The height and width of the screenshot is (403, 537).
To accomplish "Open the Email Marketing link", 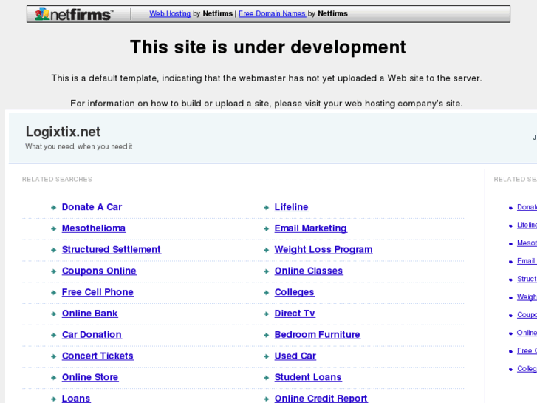I will point(311,228).
